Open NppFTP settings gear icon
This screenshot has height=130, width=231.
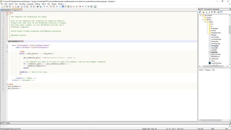click(x=218, y=12)
